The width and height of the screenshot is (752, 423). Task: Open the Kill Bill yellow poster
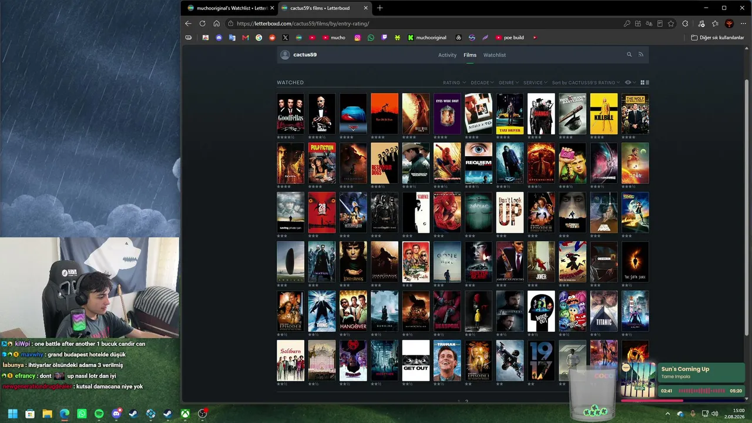(x=604, y=113)
